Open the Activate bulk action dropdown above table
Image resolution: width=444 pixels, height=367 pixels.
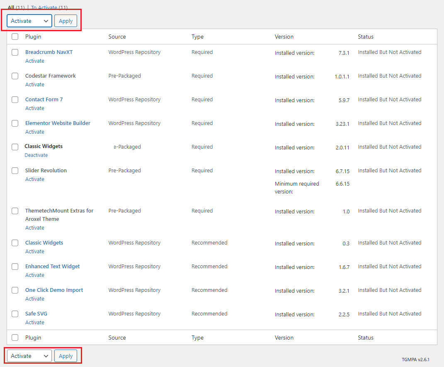click(x=29, y=21)
